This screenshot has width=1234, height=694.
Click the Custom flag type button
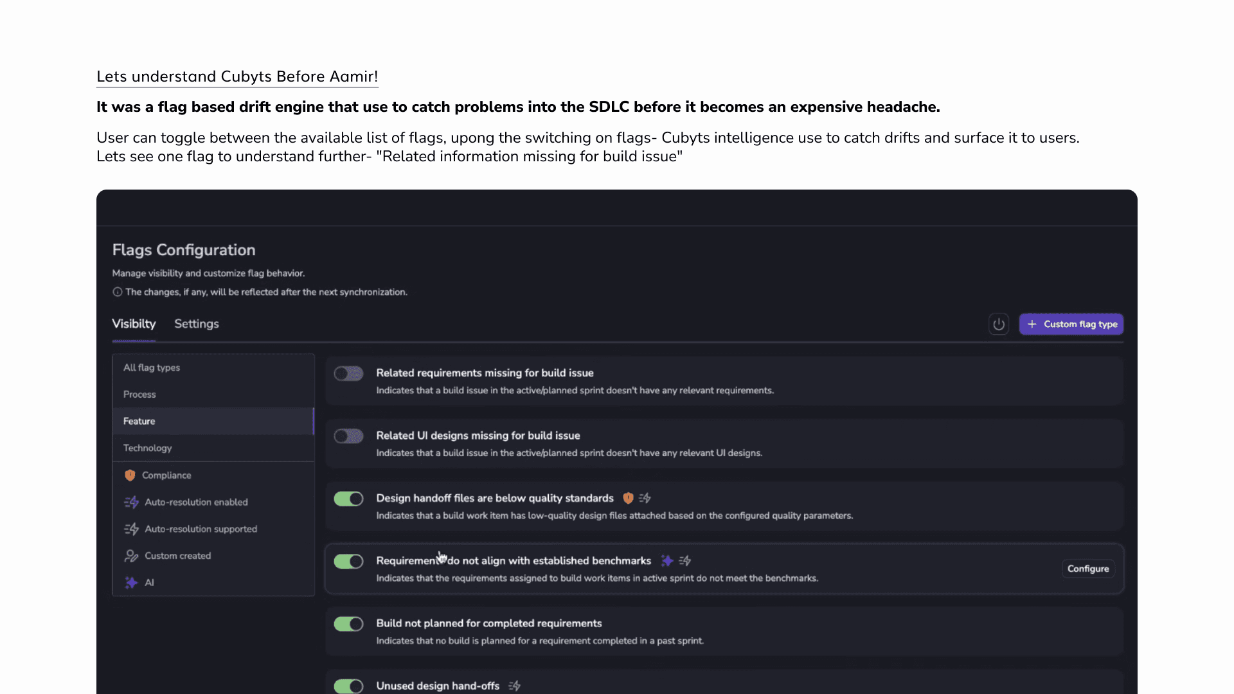tap(1071, 325)
